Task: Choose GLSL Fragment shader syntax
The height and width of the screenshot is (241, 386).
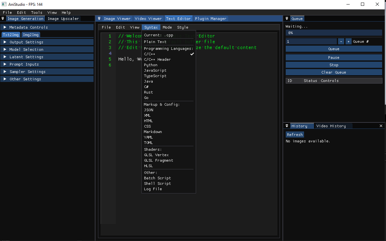Action: tap(169, 160)
